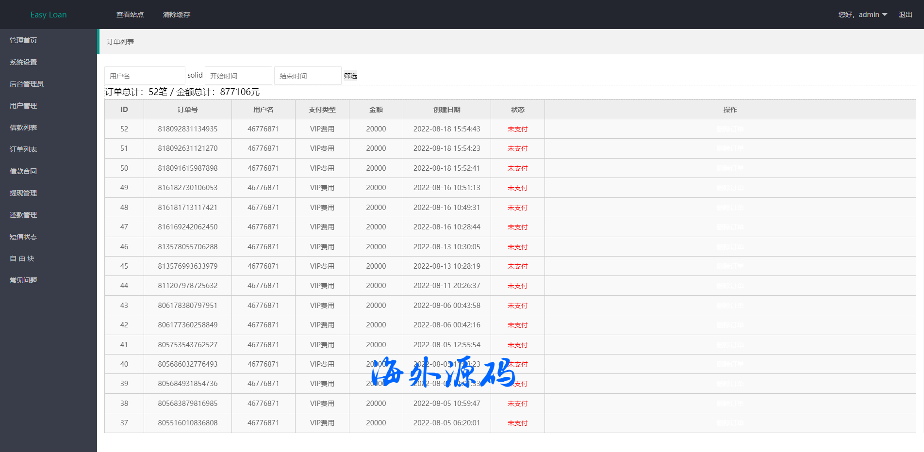The height and width of the screenshot is (452, 924).
Task: Open 还款管理 sidebar entry
Action: click(23, 215)
